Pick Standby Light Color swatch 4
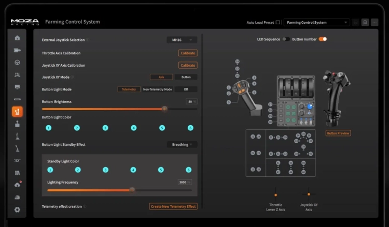The height and width of the screenshot is (227, 389). click(133, 170)
